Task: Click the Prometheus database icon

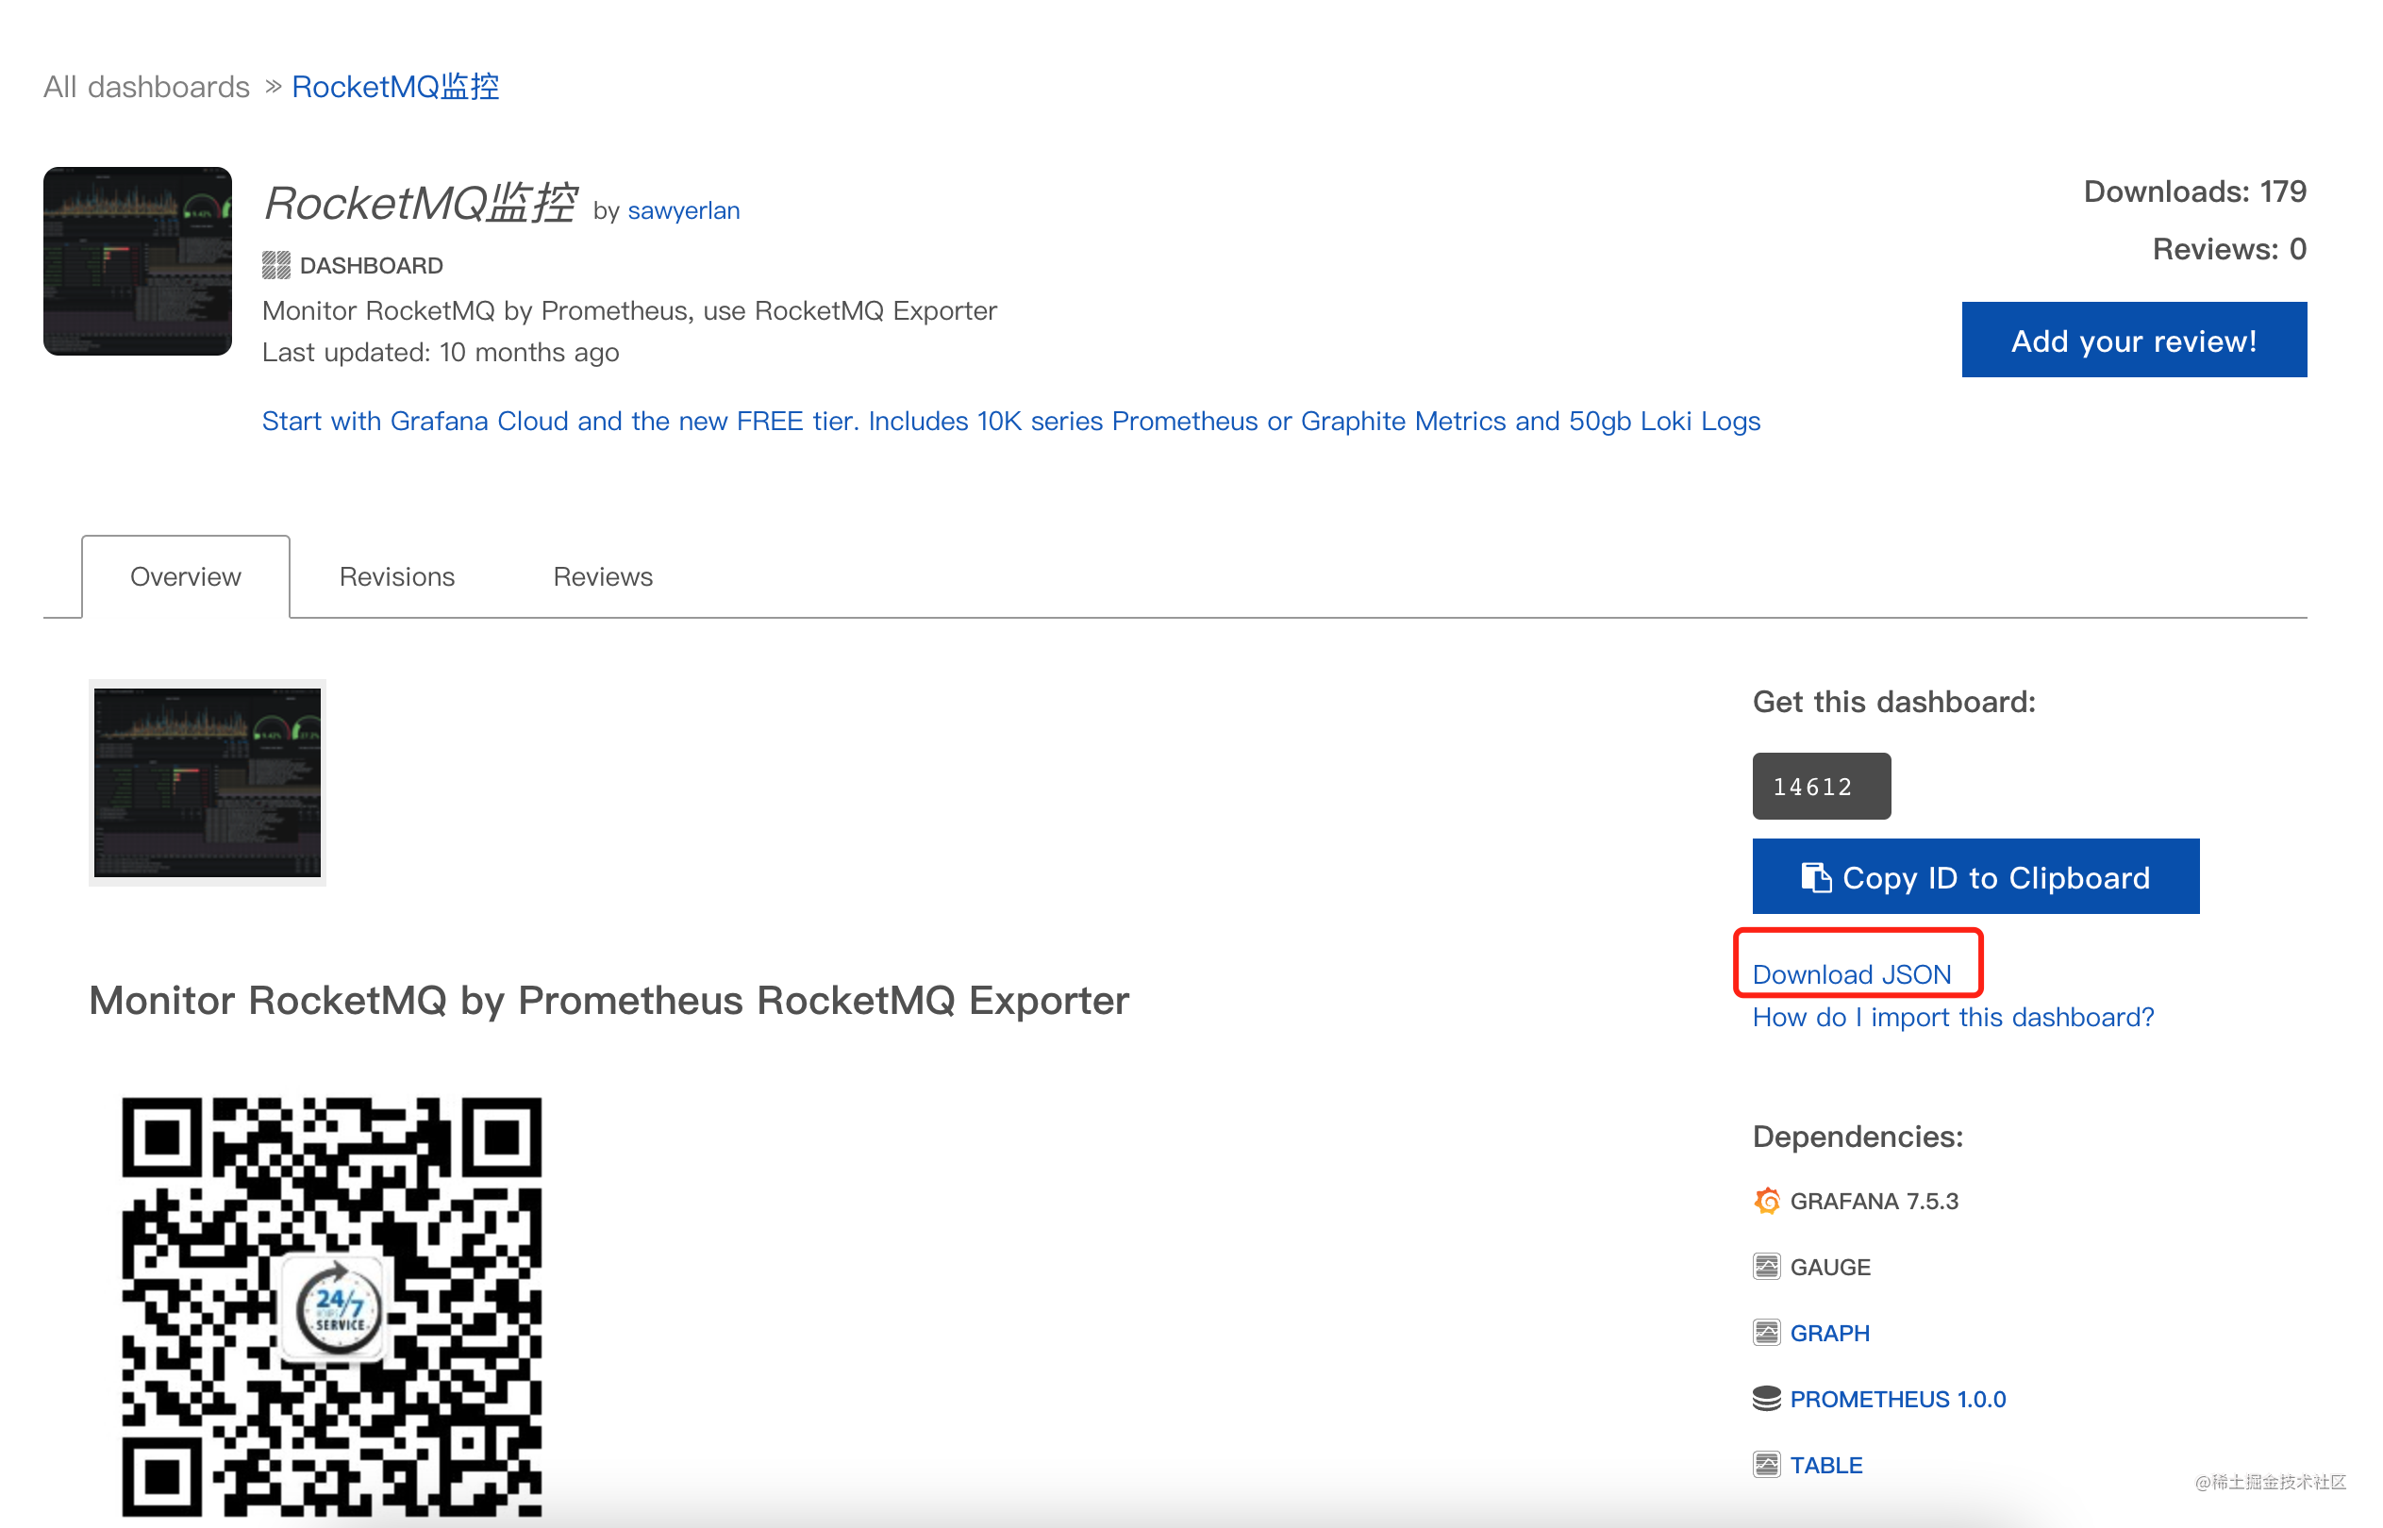Action: [1766, 1399]
